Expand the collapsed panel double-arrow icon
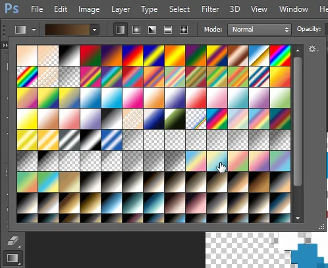Image resolution: width=328 pixels, height=268 pixels. 5,45
